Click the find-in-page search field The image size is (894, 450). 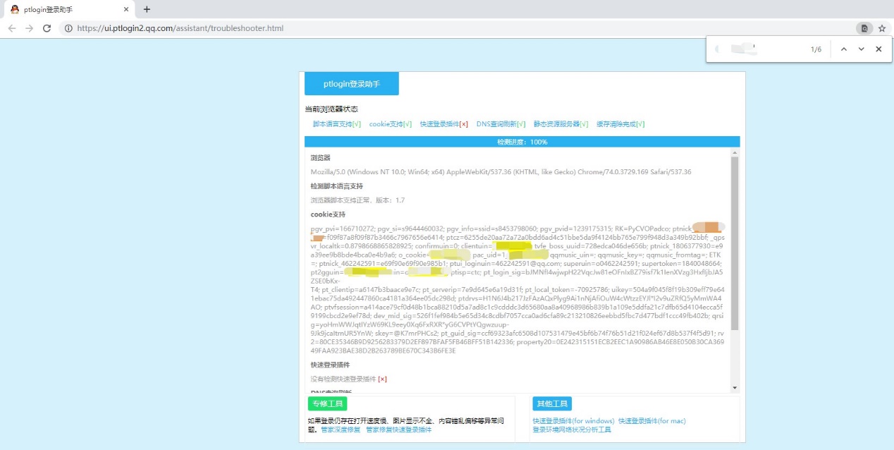pos(758,49)
